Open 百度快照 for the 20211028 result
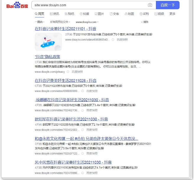Image resolution: width=194 pixels, height=180 pixels. click(x=92, y=91)
